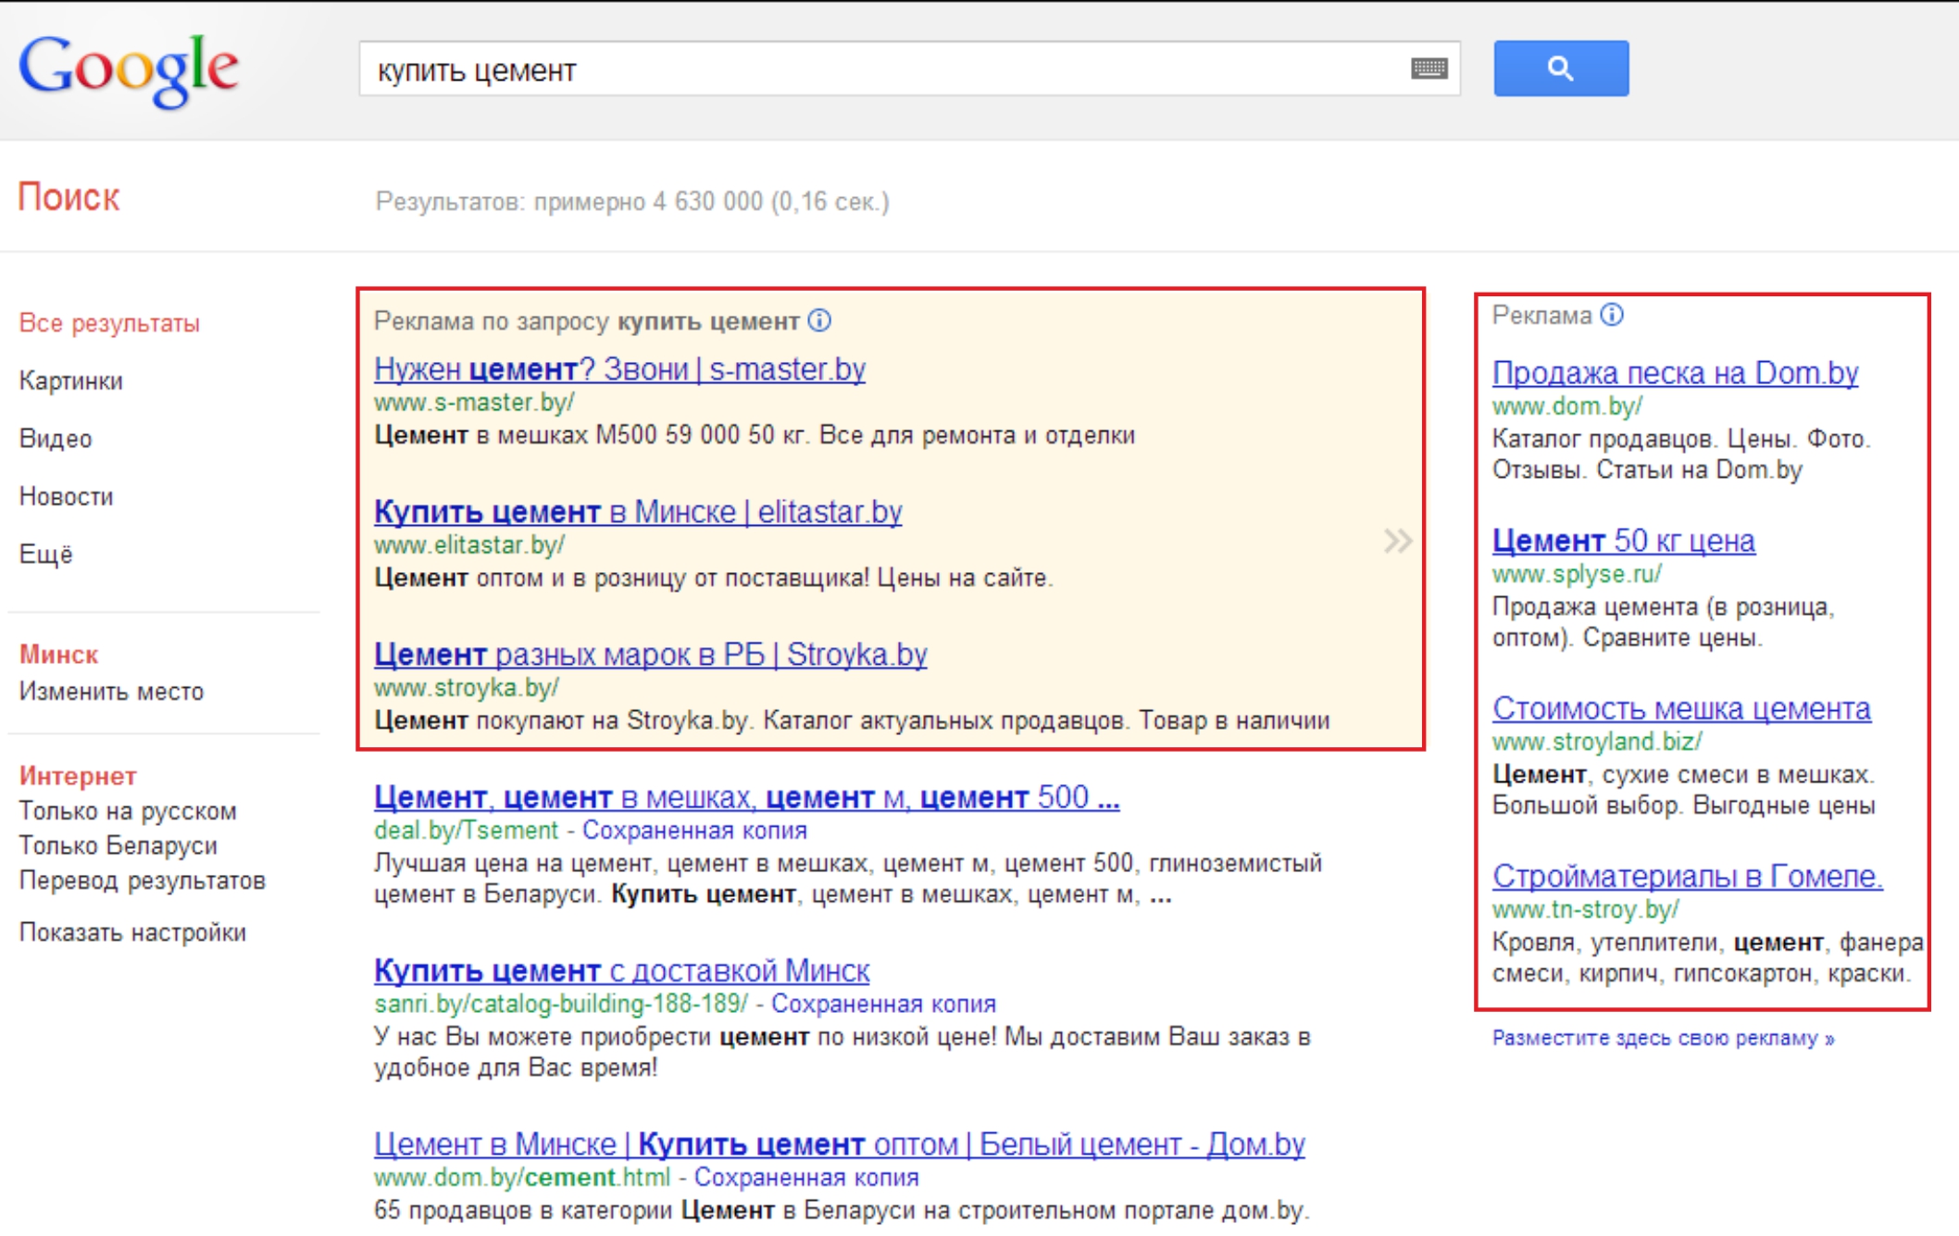Click www.stroyka.by/ green URL

(x=467, y=688)
